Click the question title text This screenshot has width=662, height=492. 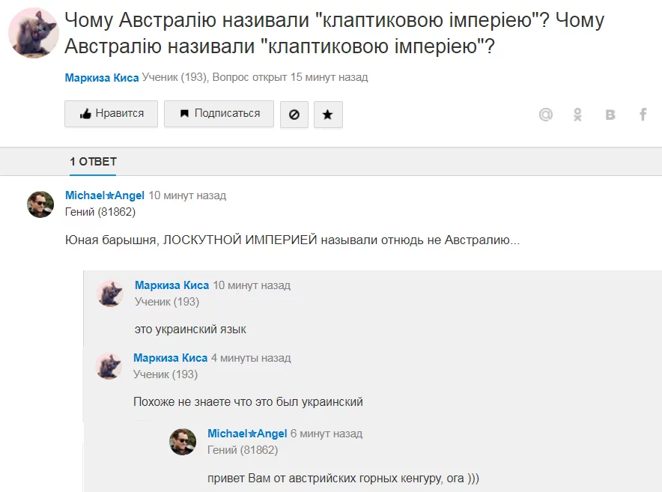pos(334,33)
